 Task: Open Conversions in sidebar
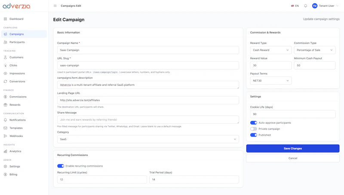(17, 82)
